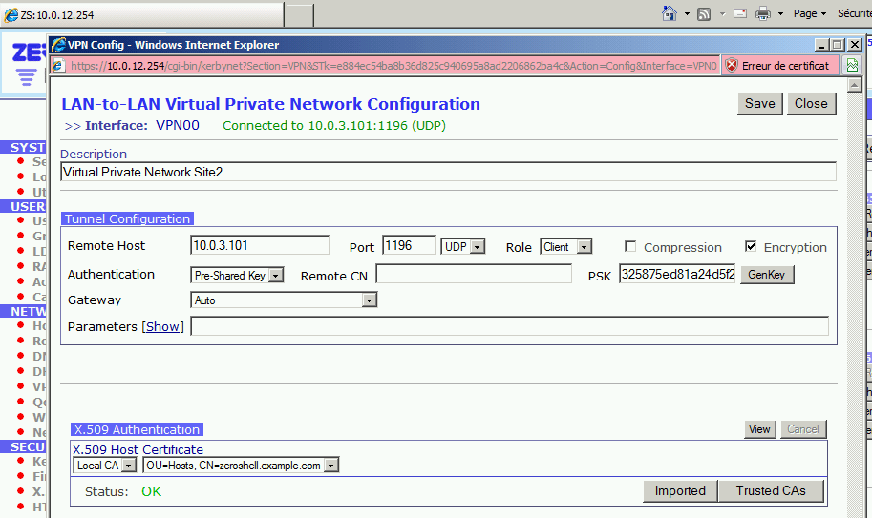This screenshot has height=518, width=872.
Task: Click the Imported button
Action: point(680,490)
